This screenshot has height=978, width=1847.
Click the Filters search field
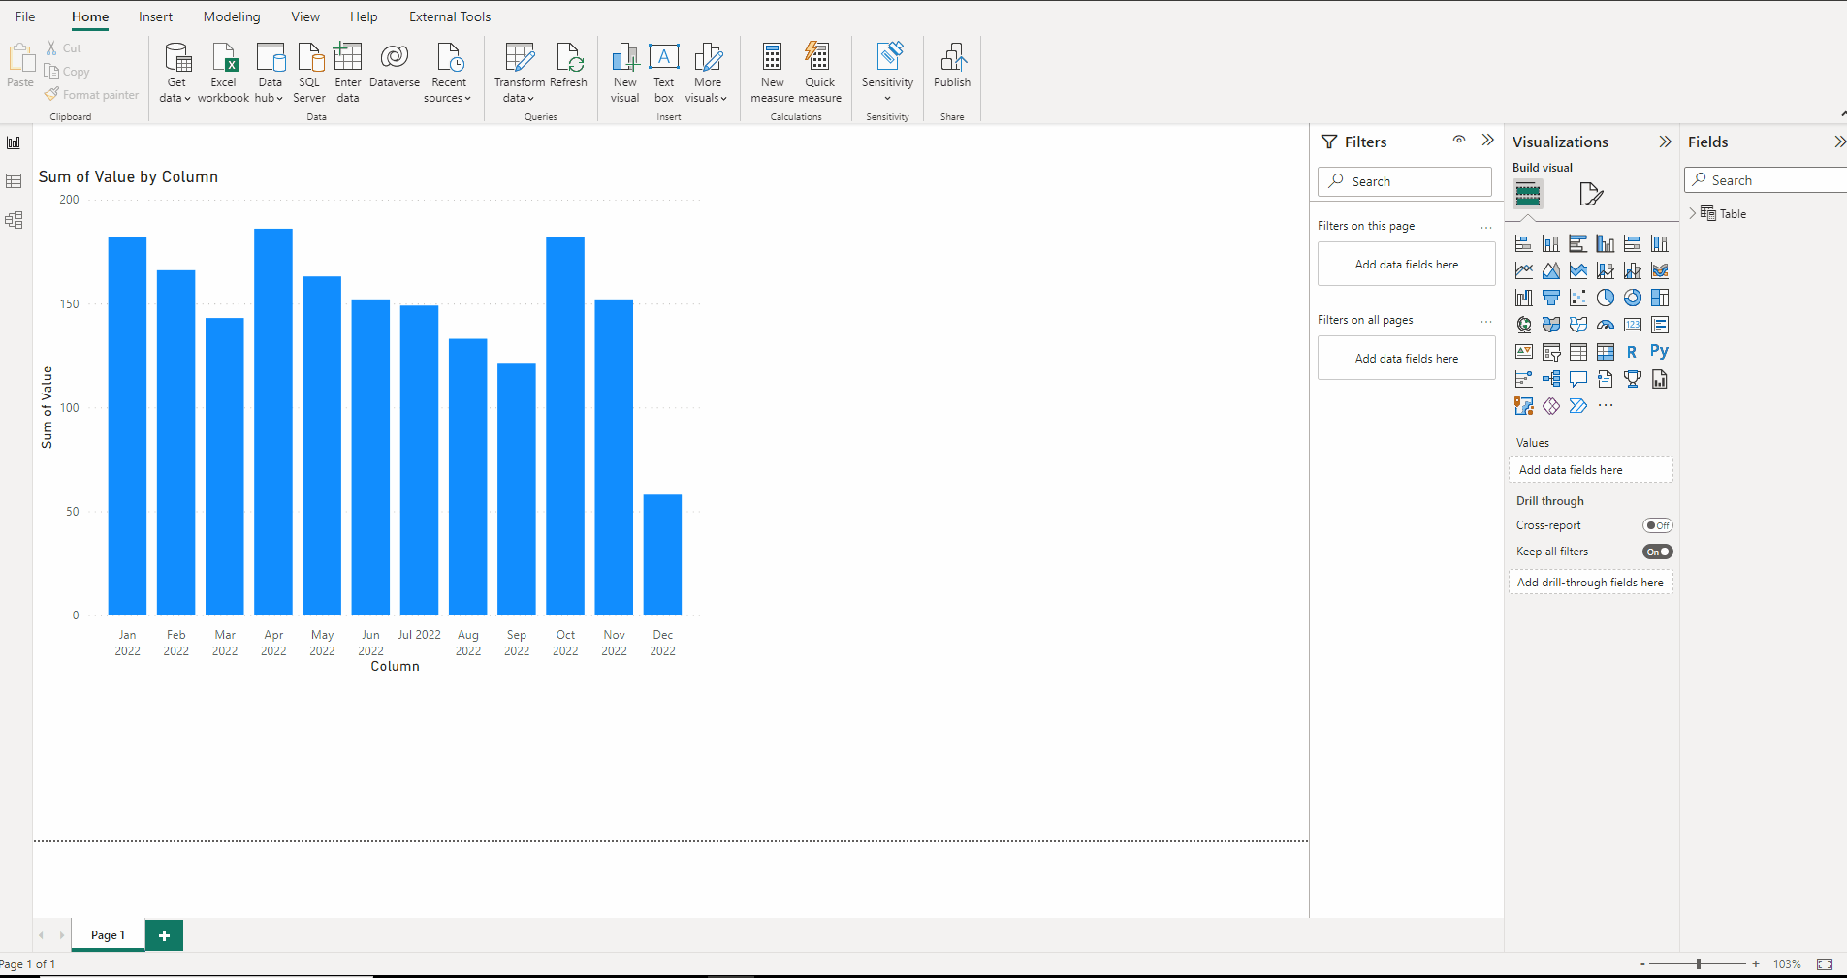coord(1405,181)
